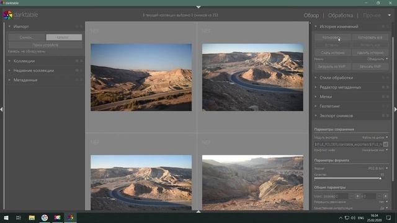The height and width of the screenshot is (223, 397).
Task: Open export module dropdown Файлы на диске
Action: 375,138
